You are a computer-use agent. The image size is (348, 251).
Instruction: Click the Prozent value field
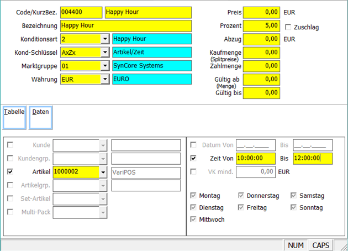(262, 25)
